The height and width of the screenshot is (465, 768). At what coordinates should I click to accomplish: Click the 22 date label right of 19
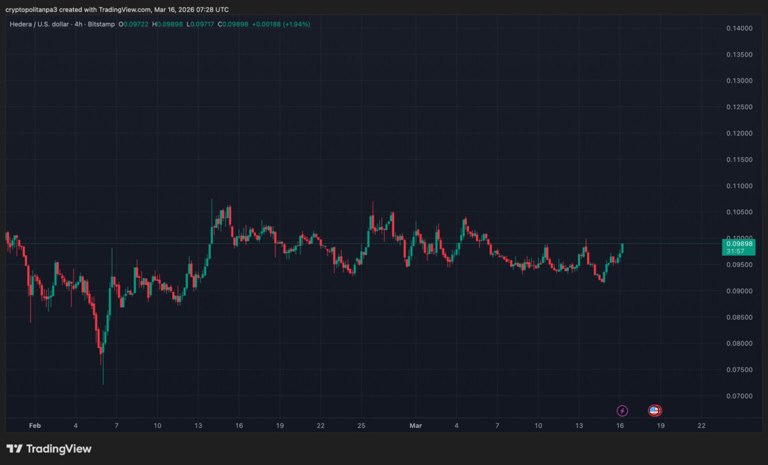(701, 425)
